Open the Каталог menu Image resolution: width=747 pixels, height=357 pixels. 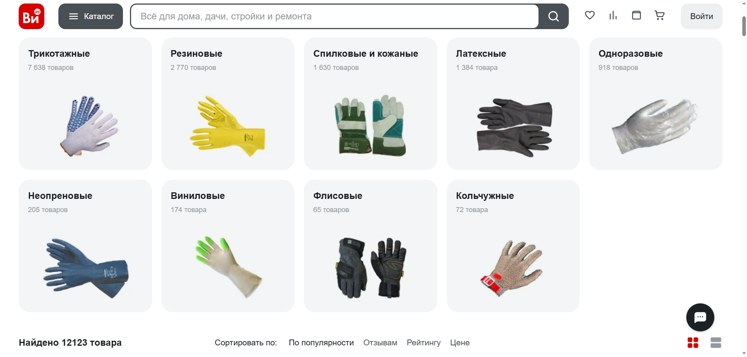click(91, 16)
